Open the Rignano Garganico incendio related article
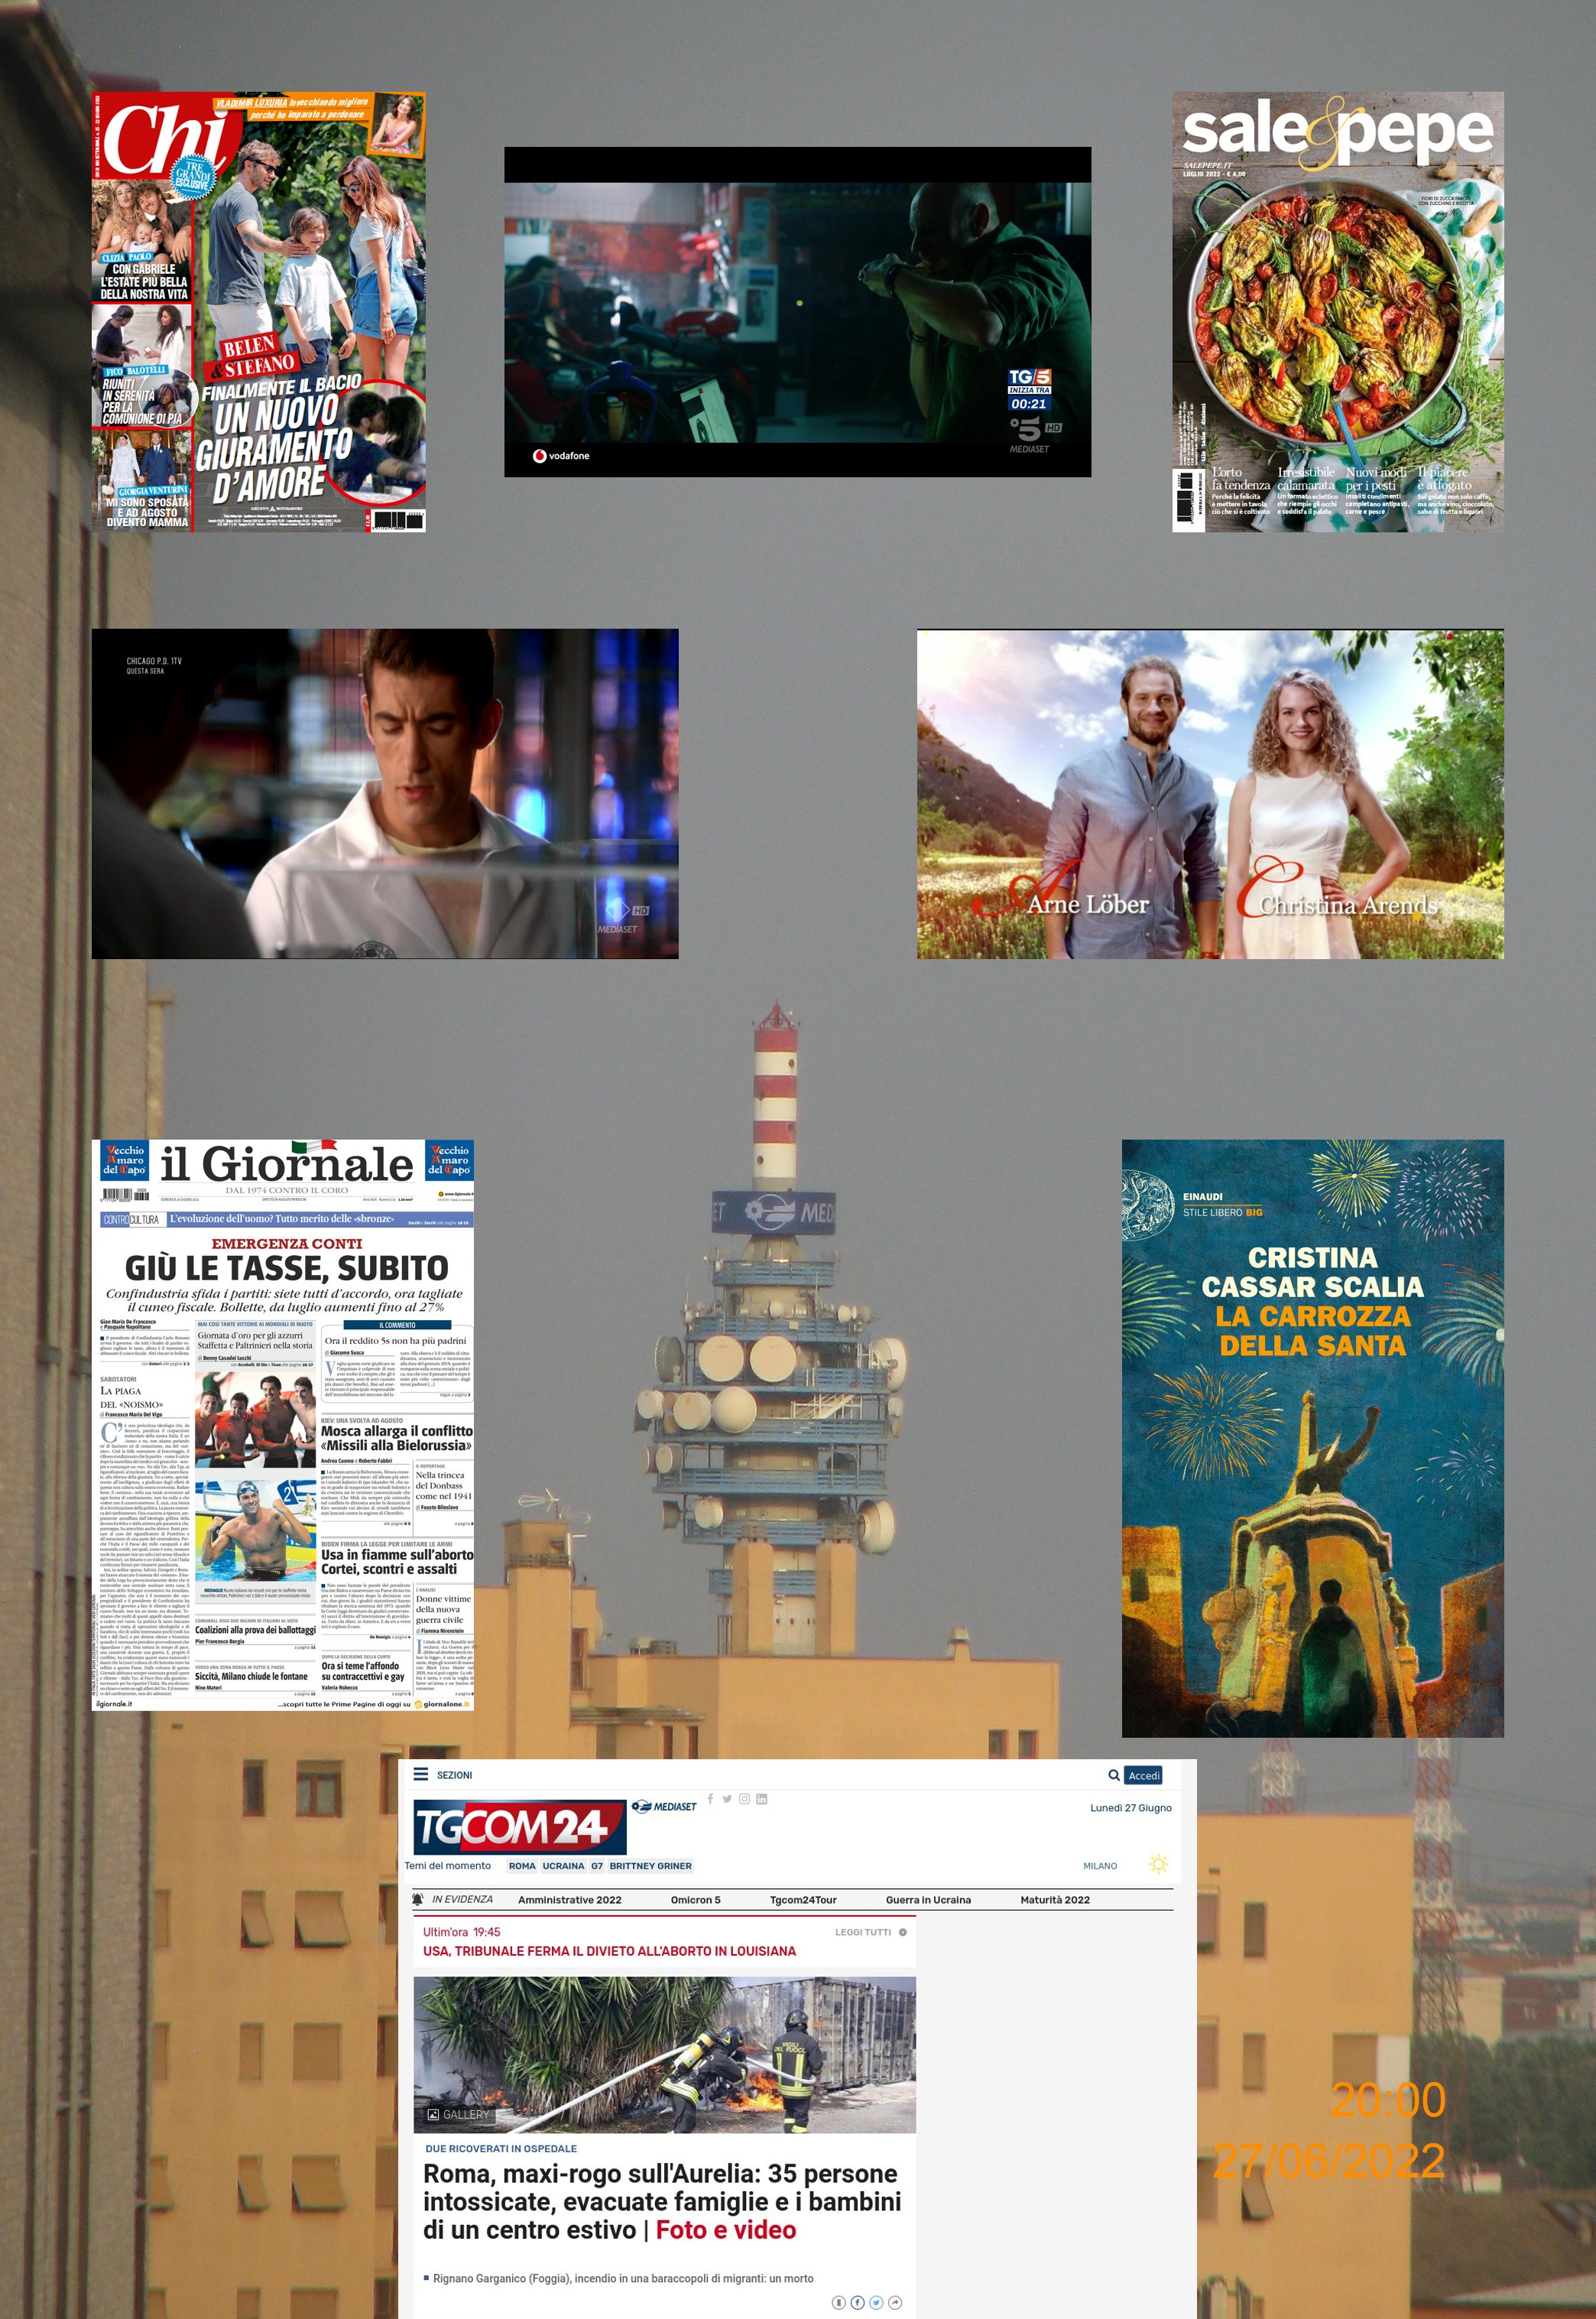 pyautogui.click(x=623, y=2278)
